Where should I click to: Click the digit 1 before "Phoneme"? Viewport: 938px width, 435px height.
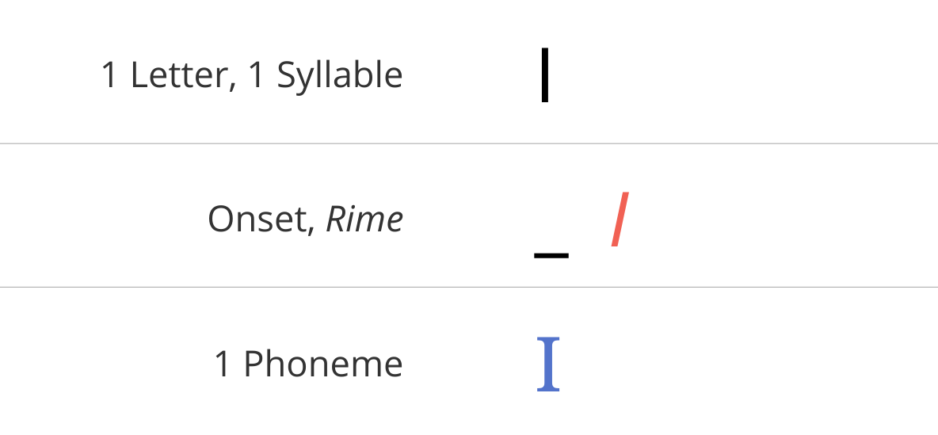pyautogui.click(x=223, y=364)
